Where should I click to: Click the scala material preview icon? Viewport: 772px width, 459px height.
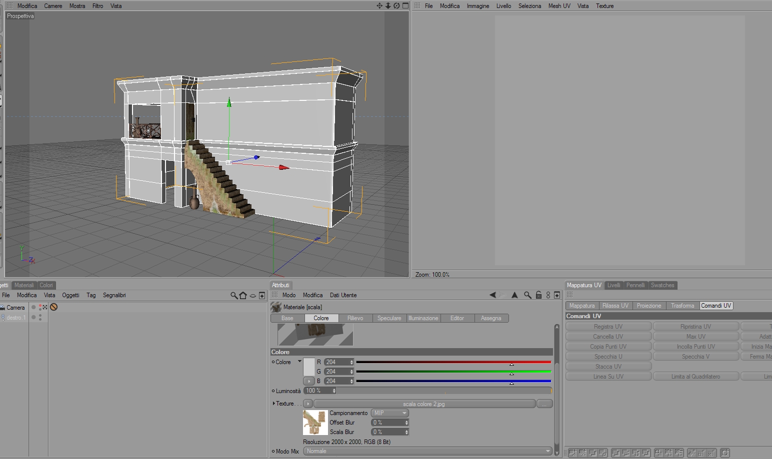[x=276, y=307]
